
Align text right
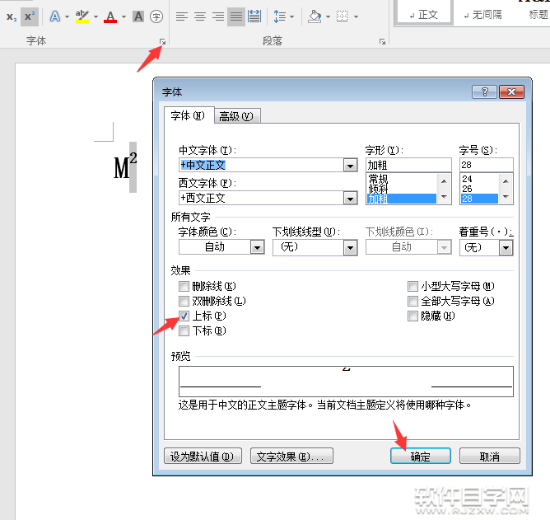click(x=218, y=16)
